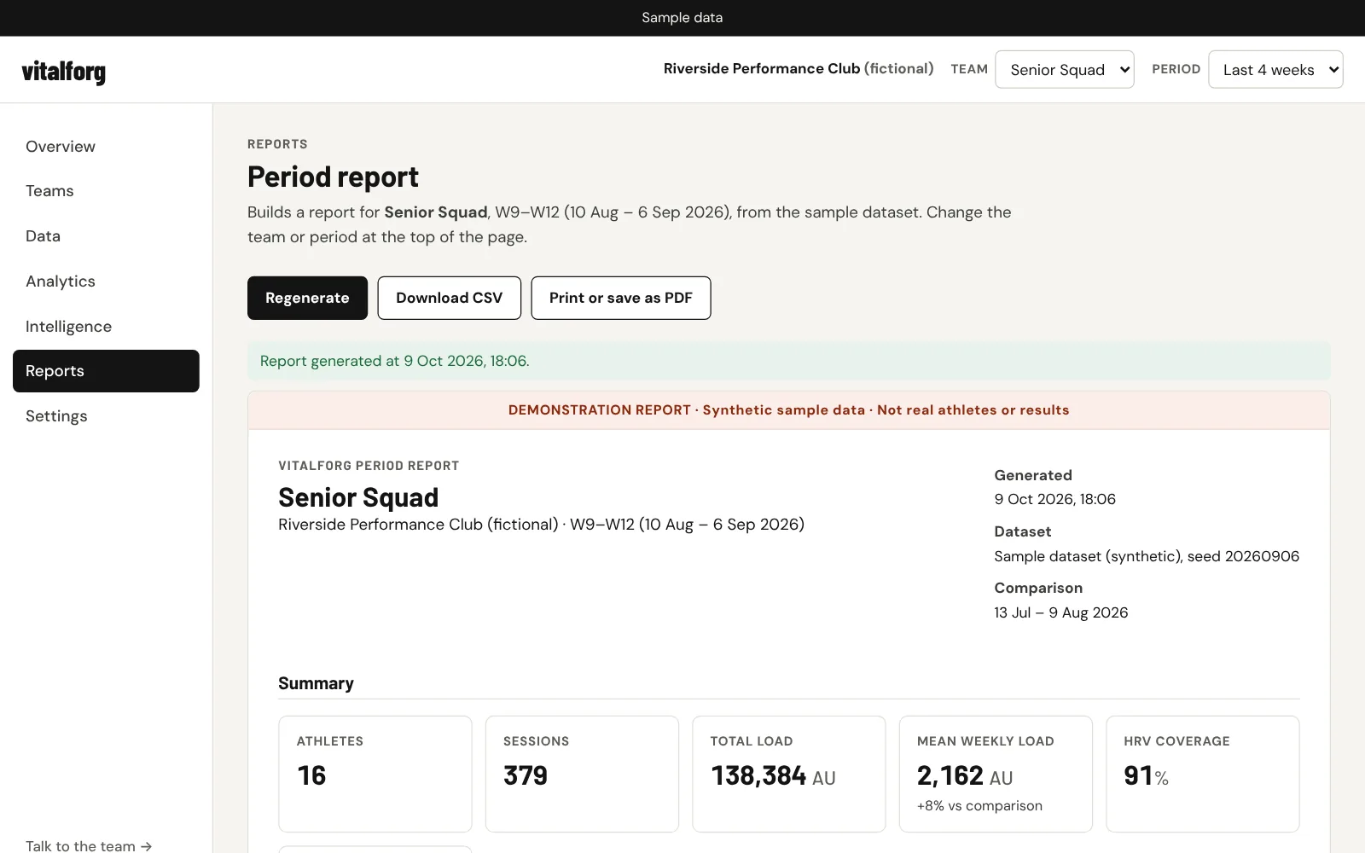The width and height of the screenshot is (1365, 853).
Task: Click the Total Load value 138,384 AU
Action: pyautogui.click(x=773, y=775)
